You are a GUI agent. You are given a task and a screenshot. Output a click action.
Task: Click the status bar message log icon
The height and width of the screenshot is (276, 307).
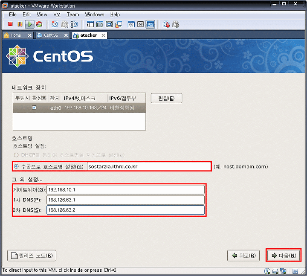coord(295,271)
